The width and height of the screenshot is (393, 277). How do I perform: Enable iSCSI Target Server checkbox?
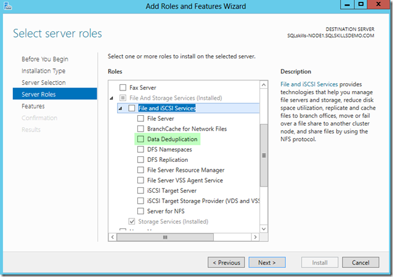pos(142,191)
